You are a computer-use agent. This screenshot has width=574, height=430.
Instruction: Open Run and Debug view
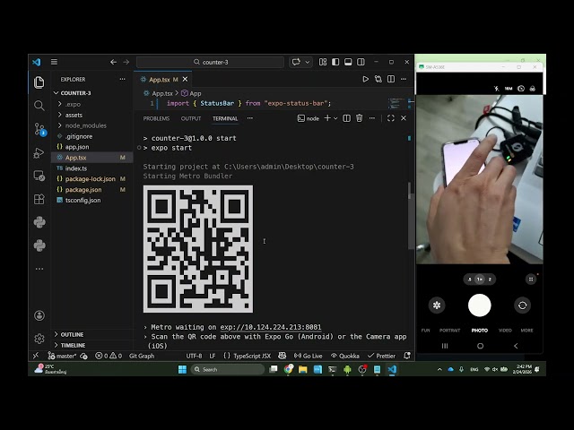[x=39, y=153]
